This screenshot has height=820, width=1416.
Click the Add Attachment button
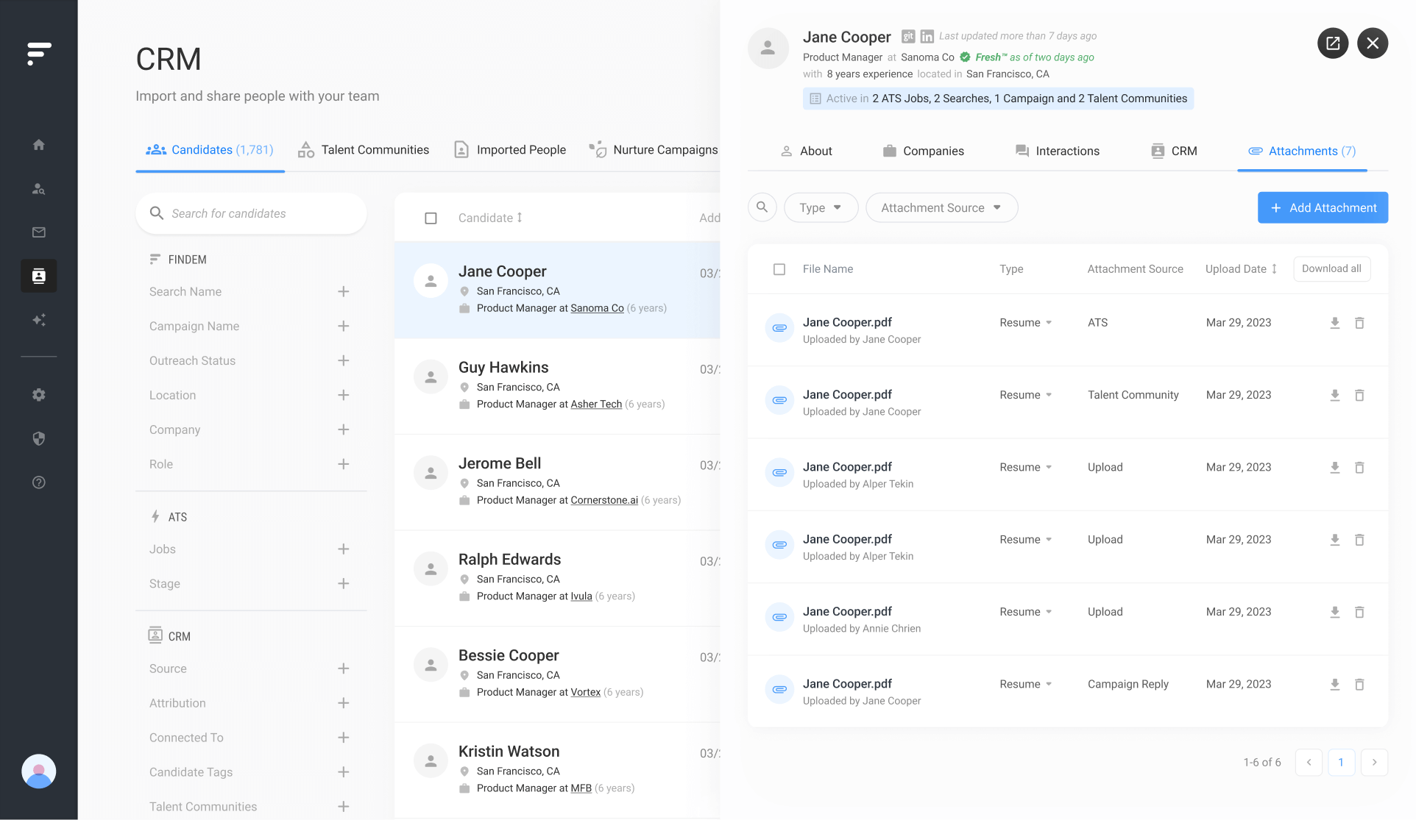1323,207
